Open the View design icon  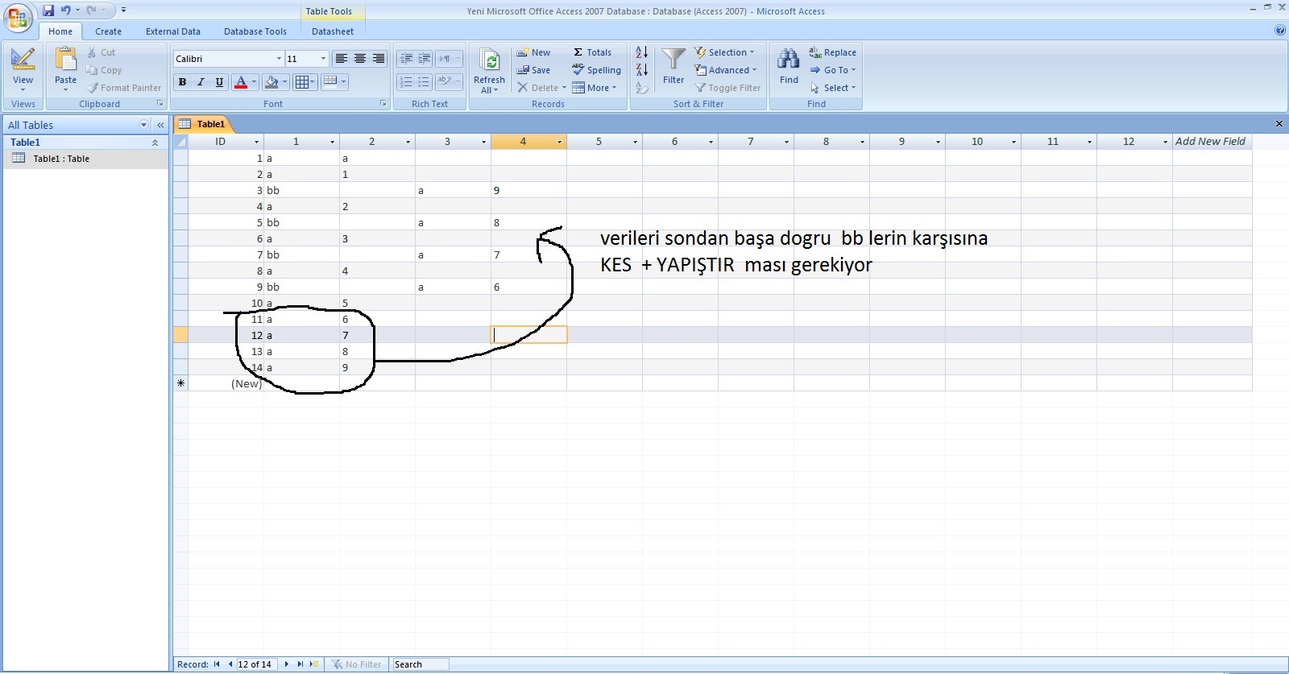tap(23, 60)
